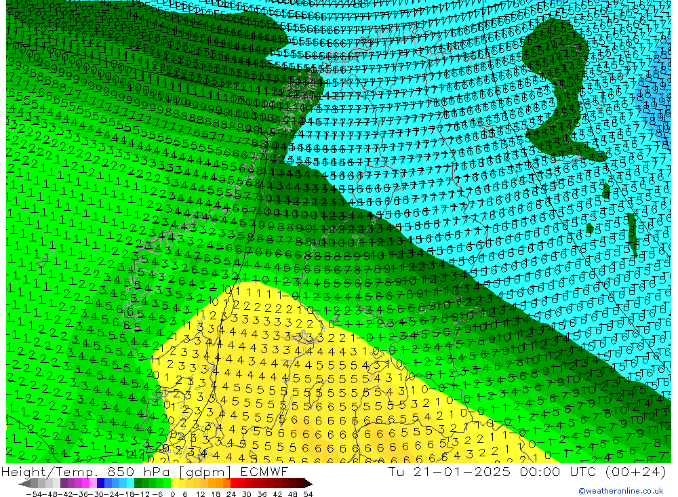Viewport: 678px width, 497px height.
Task: Click the gray left arrow of the legend
Action: point(24,483)
